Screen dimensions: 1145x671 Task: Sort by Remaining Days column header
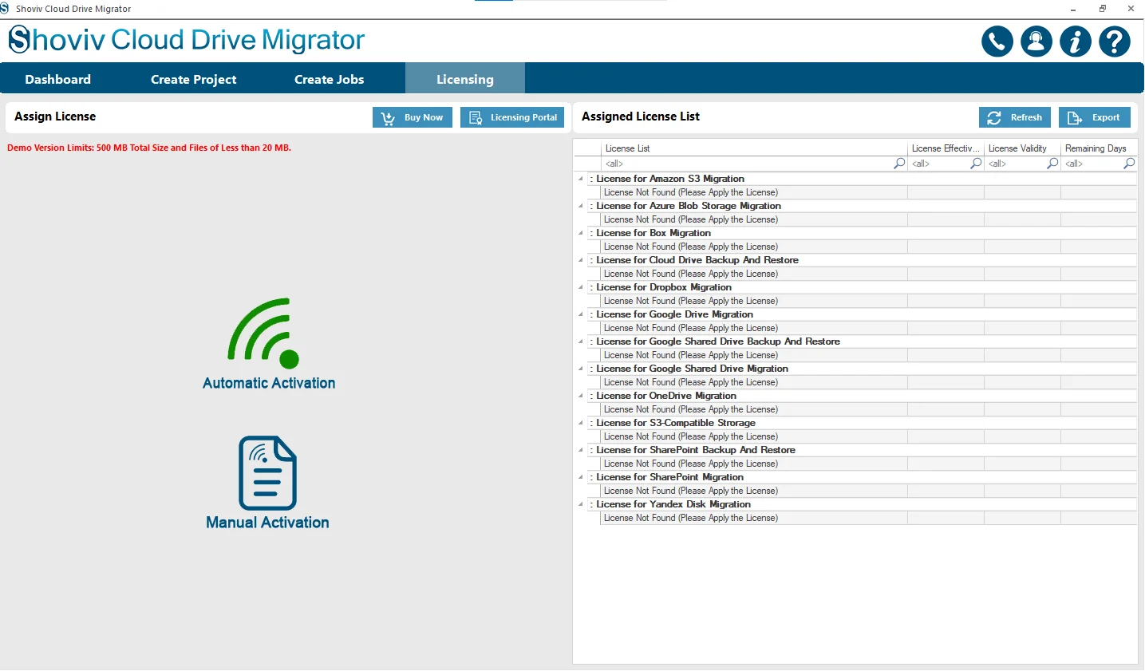point(1099,148)
